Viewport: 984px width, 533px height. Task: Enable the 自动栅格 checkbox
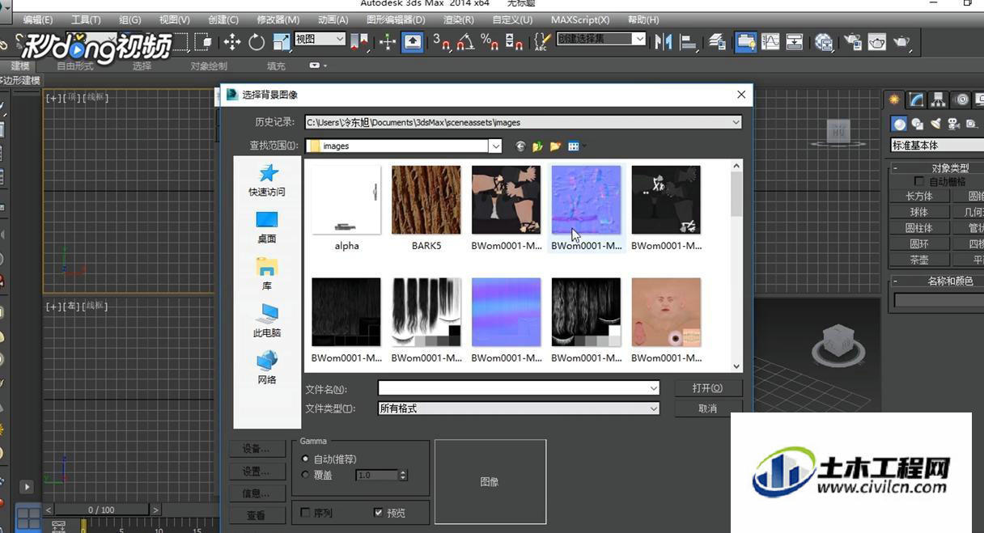point(918,182)
